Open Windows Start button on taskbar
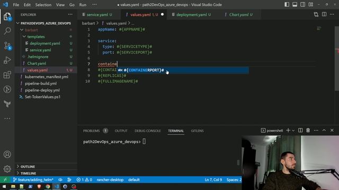The width and height of the screenshot is (339, 190). [x=4, y=186]
